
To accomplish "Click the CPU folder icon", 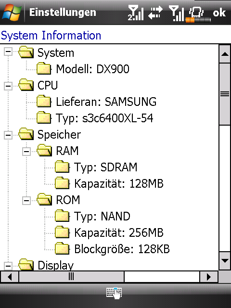I will pos(26,85).
